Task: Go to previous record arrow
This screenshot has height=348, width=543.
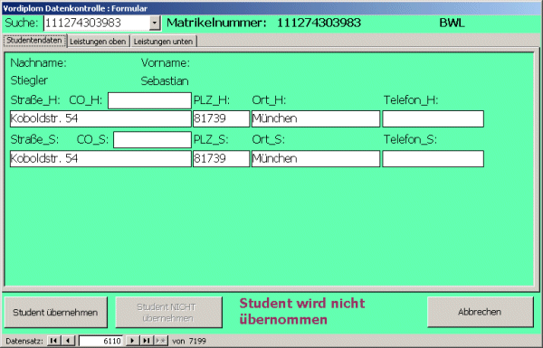Action: [69, 341]
